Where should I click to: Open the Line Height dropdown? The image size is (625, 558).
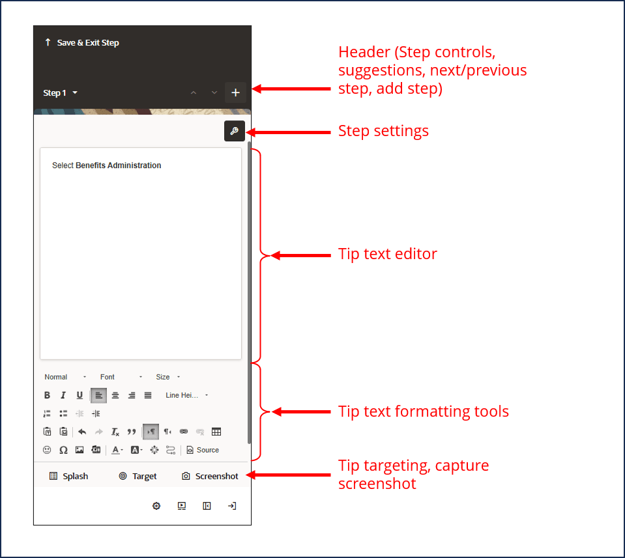183,395
